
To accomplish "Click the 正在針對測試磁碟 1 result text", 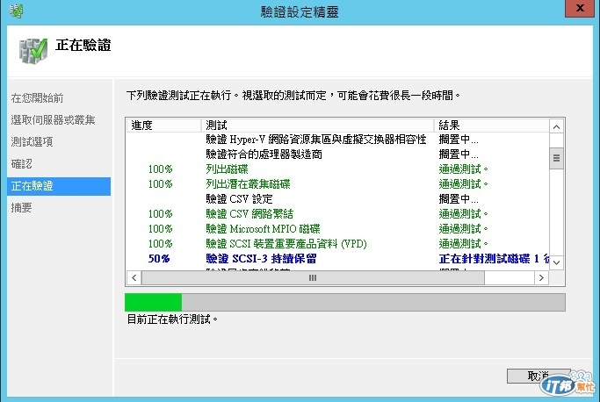I will [494, 259].
